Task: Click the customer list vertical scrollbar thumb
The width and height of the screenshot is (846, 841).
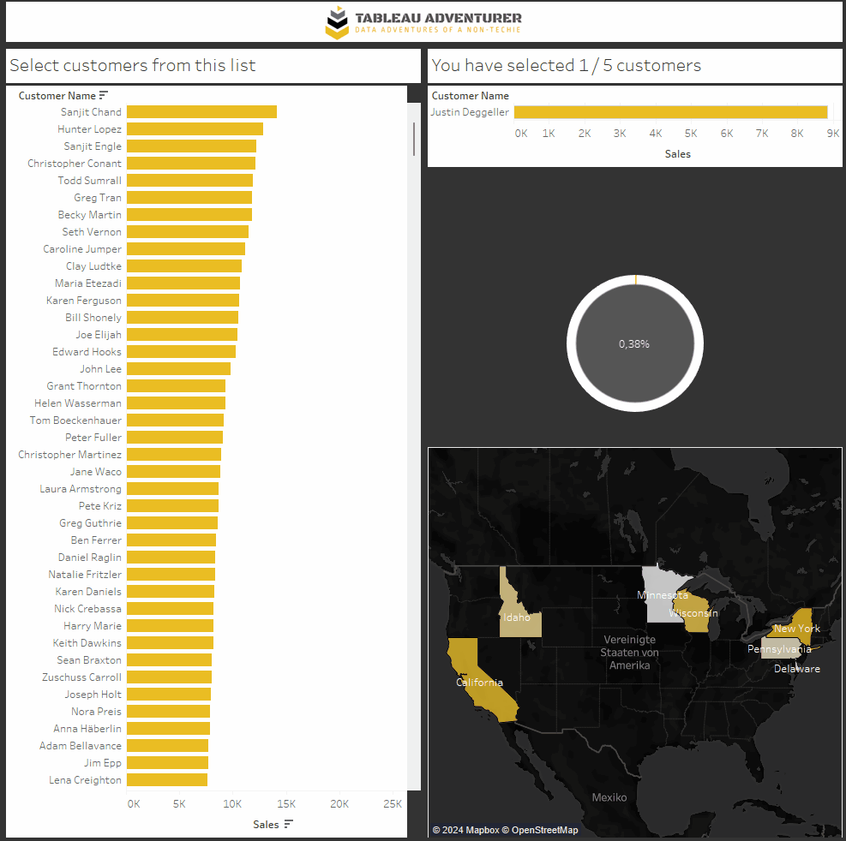Action: coord(414,139)
